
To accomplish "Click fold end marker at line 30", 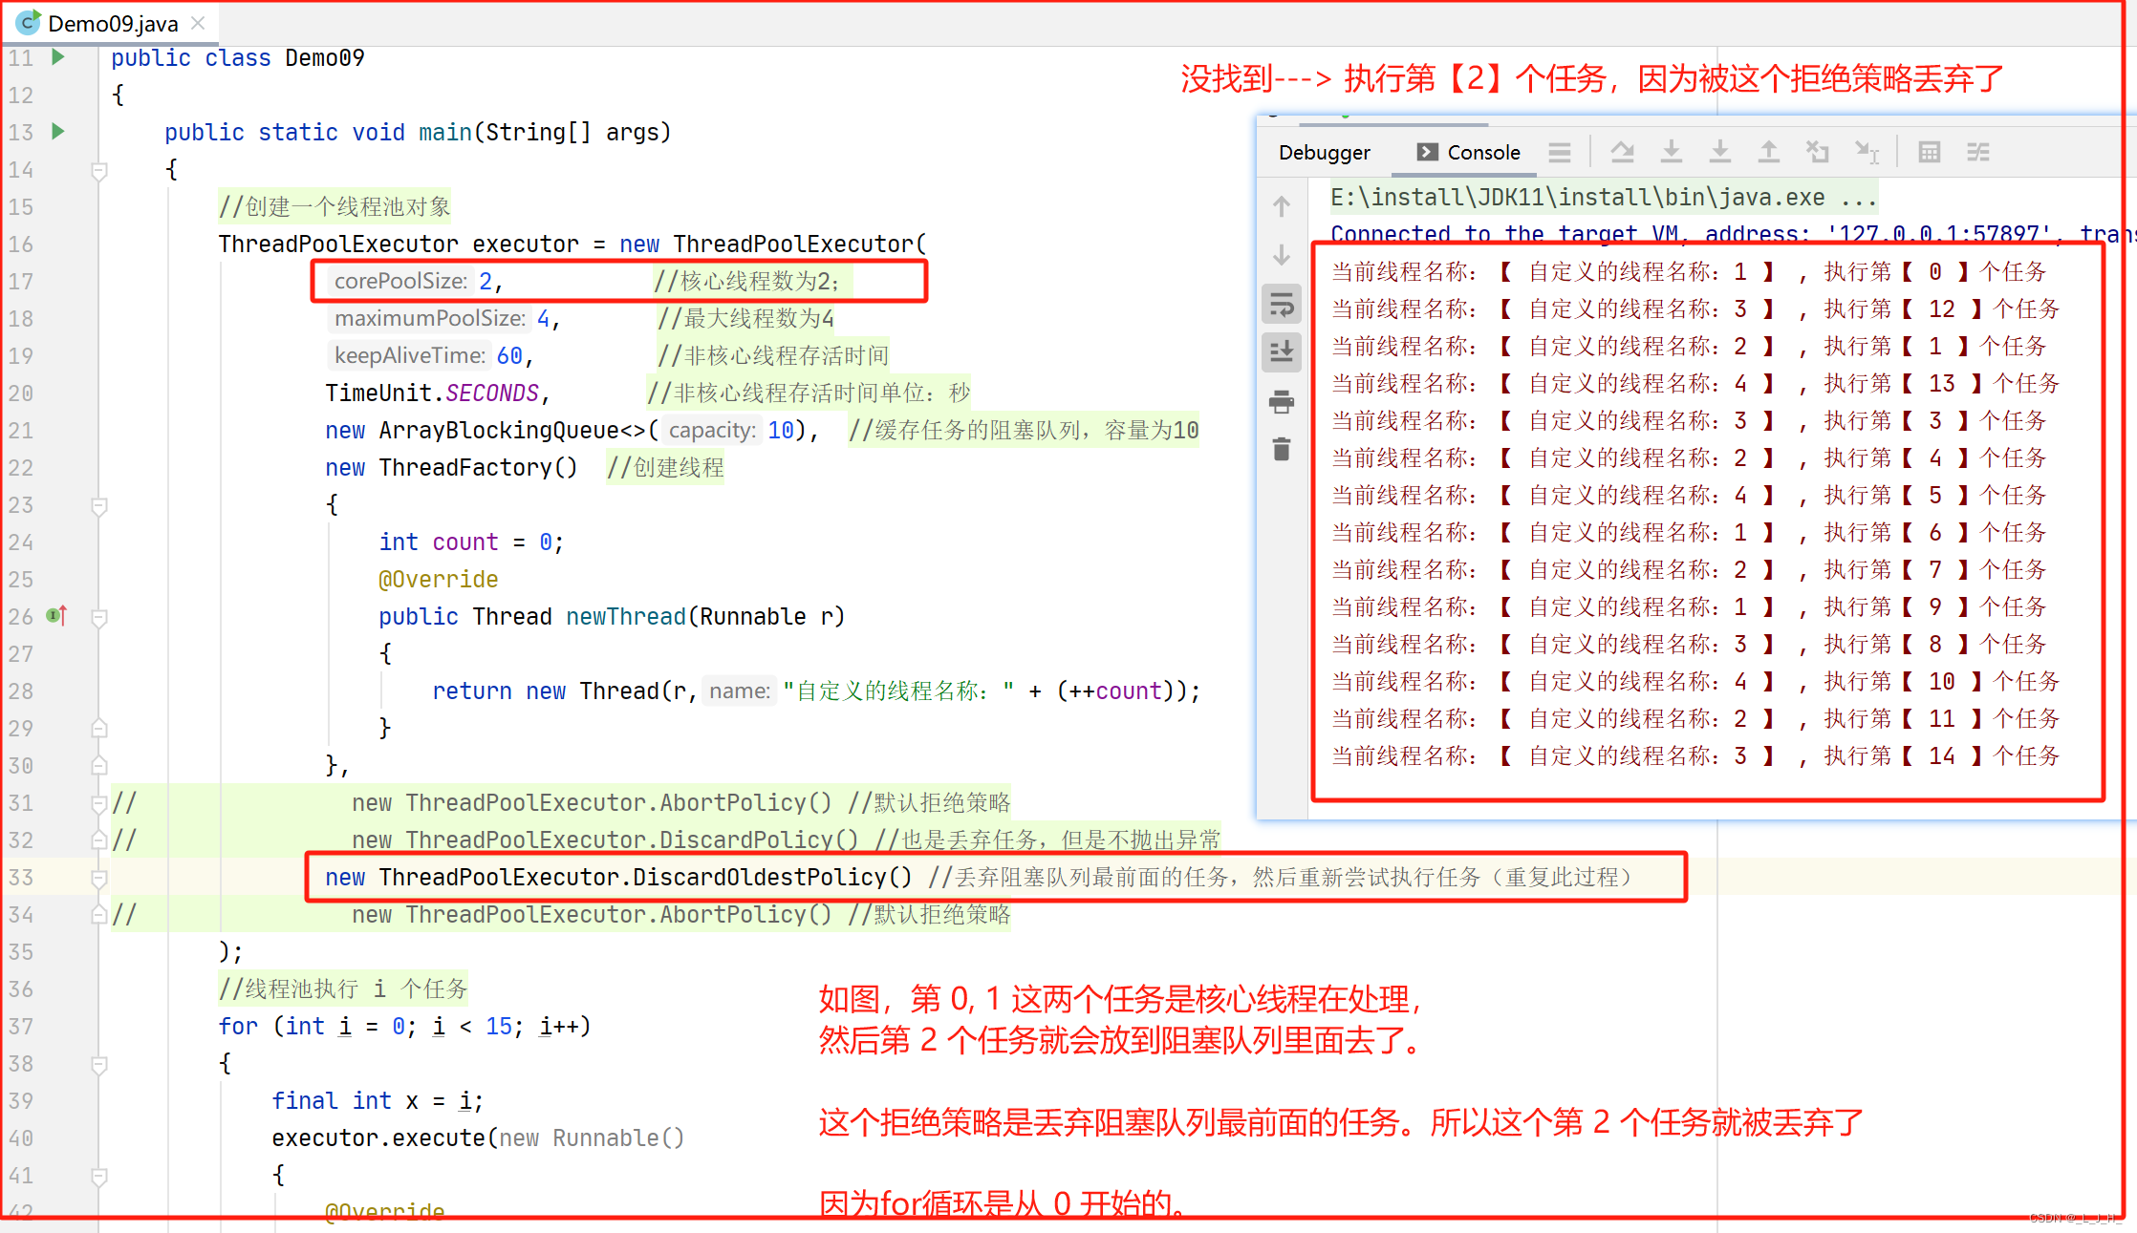I will (x=98, y=766).
